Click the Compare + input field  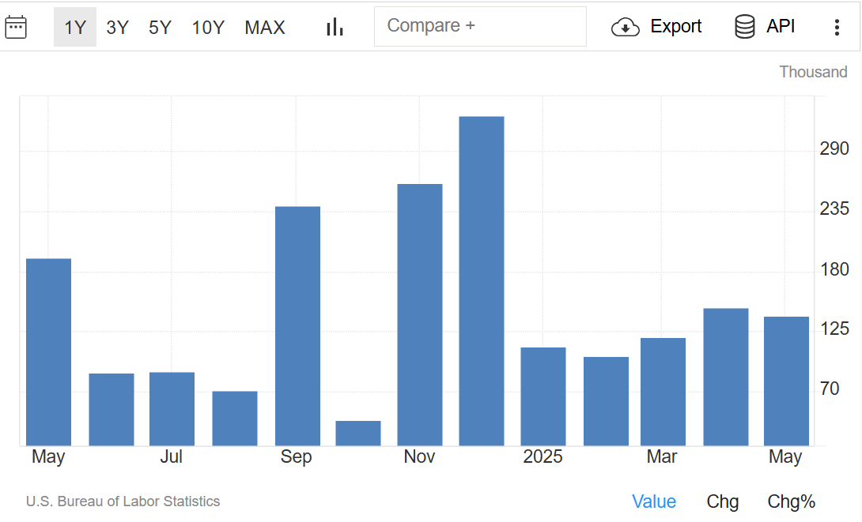(480, 26)
